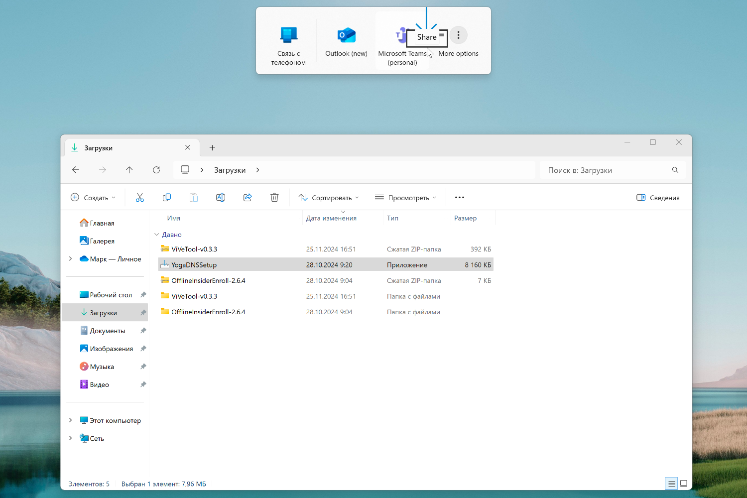This screenshot has height=498, width=747.
Task: Expand Этот компьютер tree node
Action: (x=70, y=420)
